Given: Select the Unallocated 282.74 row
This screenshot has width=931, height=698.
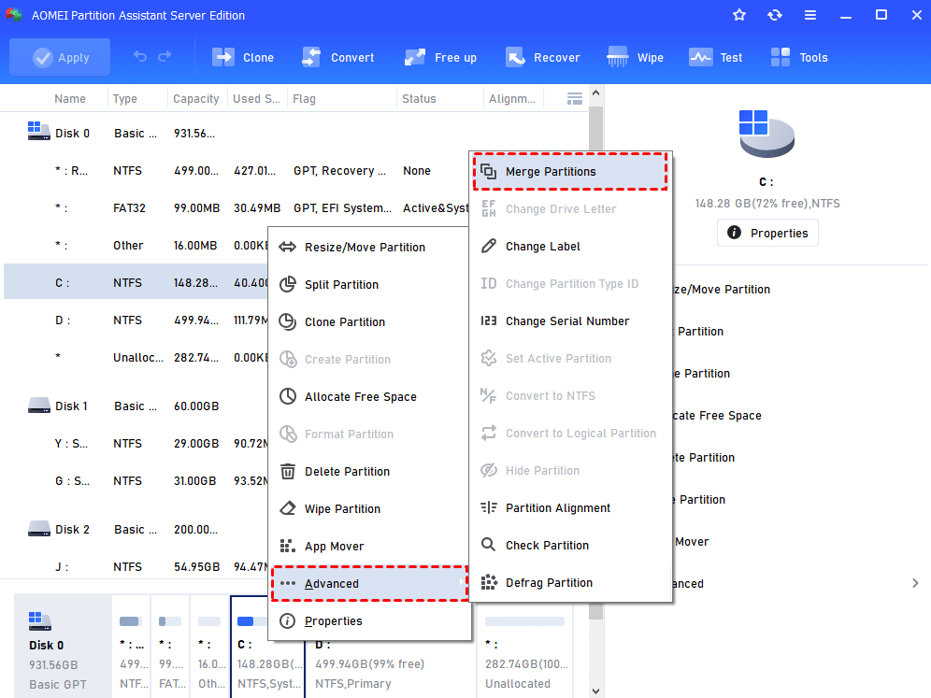Looking at the screenshot, I should [136, 357].
